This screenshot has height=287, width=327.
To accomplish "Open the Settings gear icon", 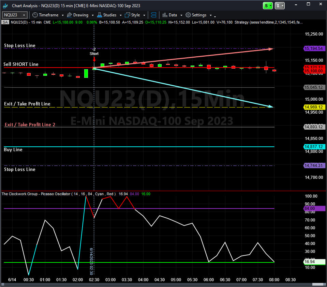I will [188, 15].
